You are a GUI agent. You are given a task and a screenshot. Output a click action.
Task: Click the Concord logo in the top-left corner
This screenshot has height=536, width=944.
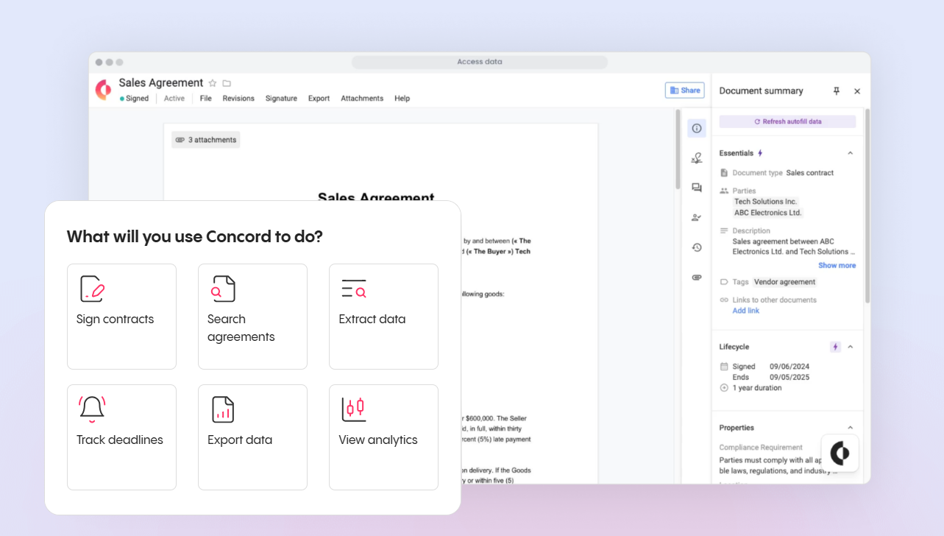click(x=102, y=89)
